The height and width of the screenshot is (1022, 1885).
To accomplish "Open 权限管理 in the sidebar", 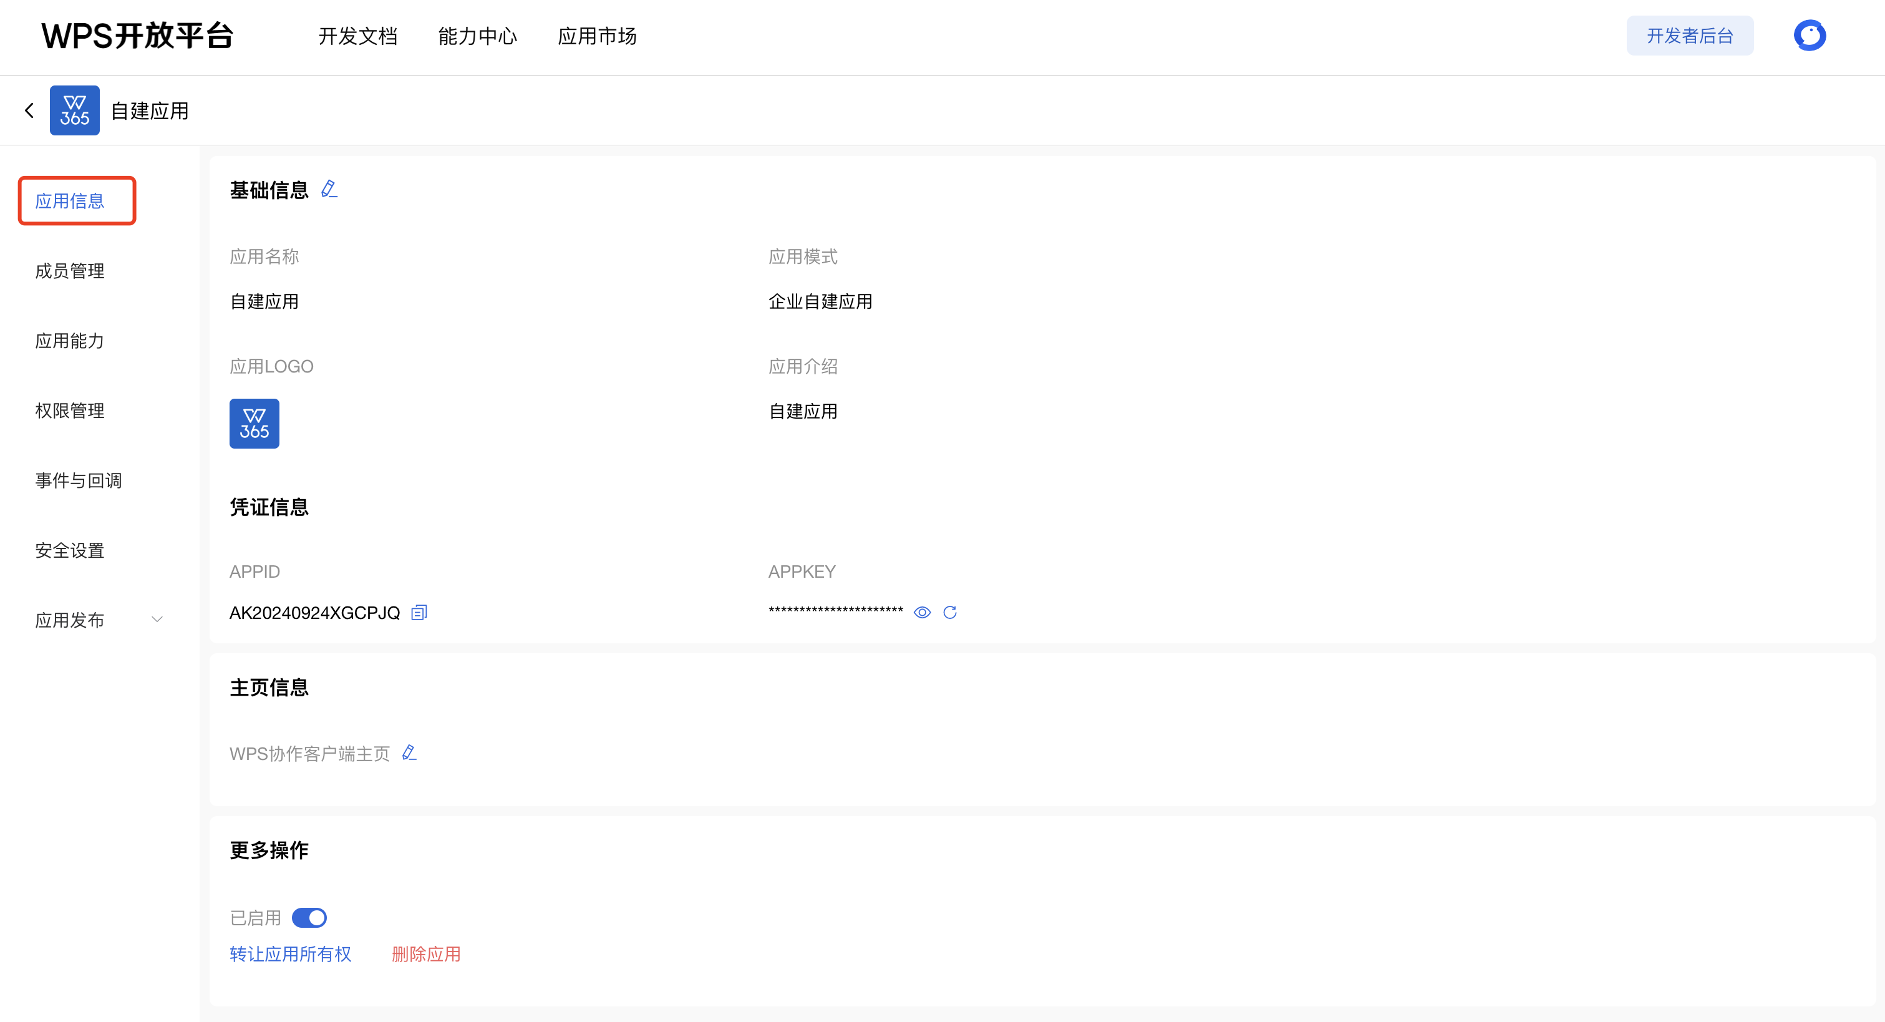I will (69, 411).
